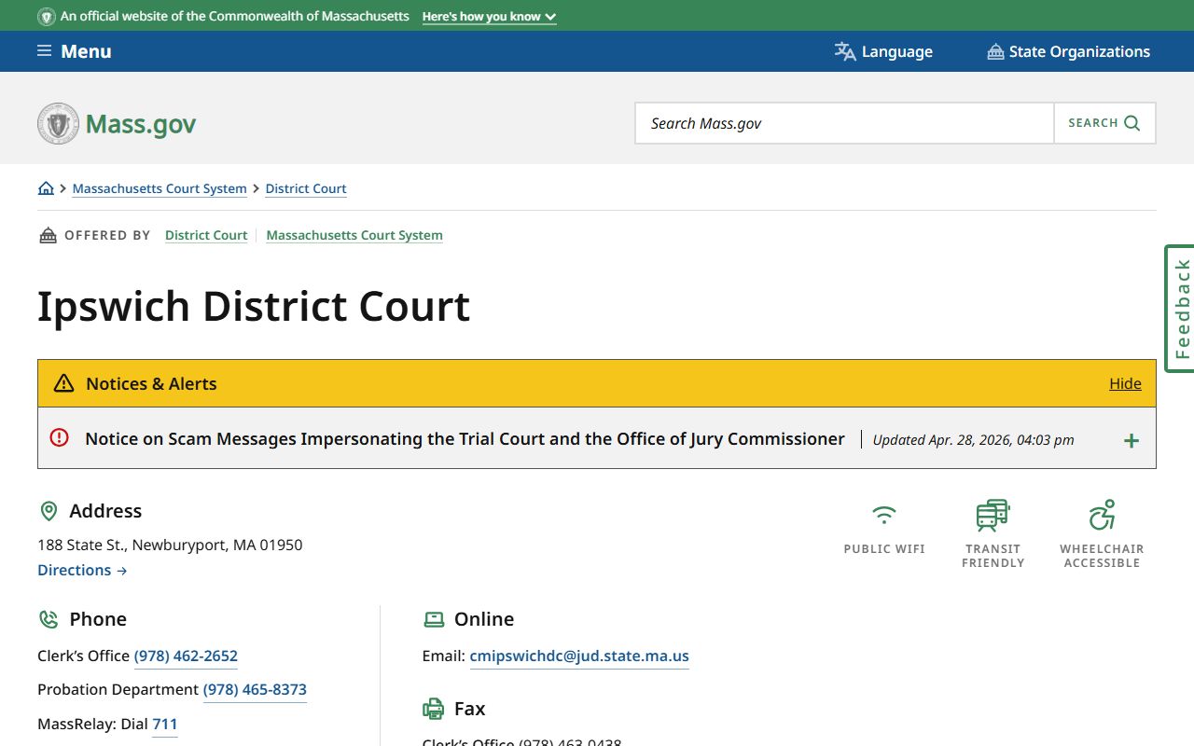Go to Mass.gov homepage wordmark
Screen dimensions: 1194x746
point(141,124)
